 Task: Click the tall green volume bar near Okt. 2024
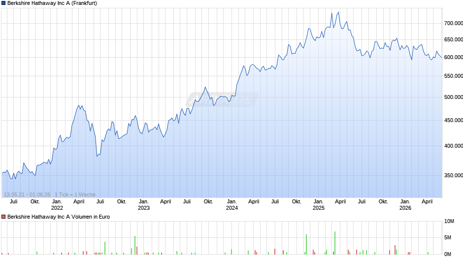tap(306, 244)
